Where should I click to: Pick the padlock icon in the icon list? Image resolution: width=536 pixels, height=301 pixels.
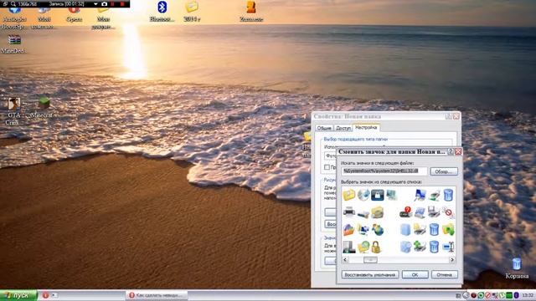376,247
